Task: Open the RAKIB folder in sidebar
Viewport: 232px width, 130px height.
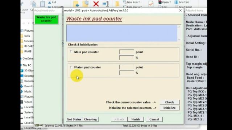Action: tap(26, 51)
